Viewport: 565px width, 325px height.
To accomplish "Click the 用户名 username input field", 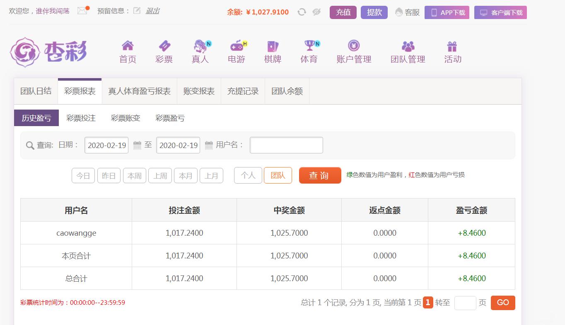I will tap(286, 145).
